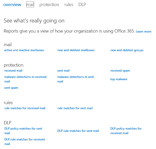
Task: Click the Learn more link
Action: click(143, 32)
